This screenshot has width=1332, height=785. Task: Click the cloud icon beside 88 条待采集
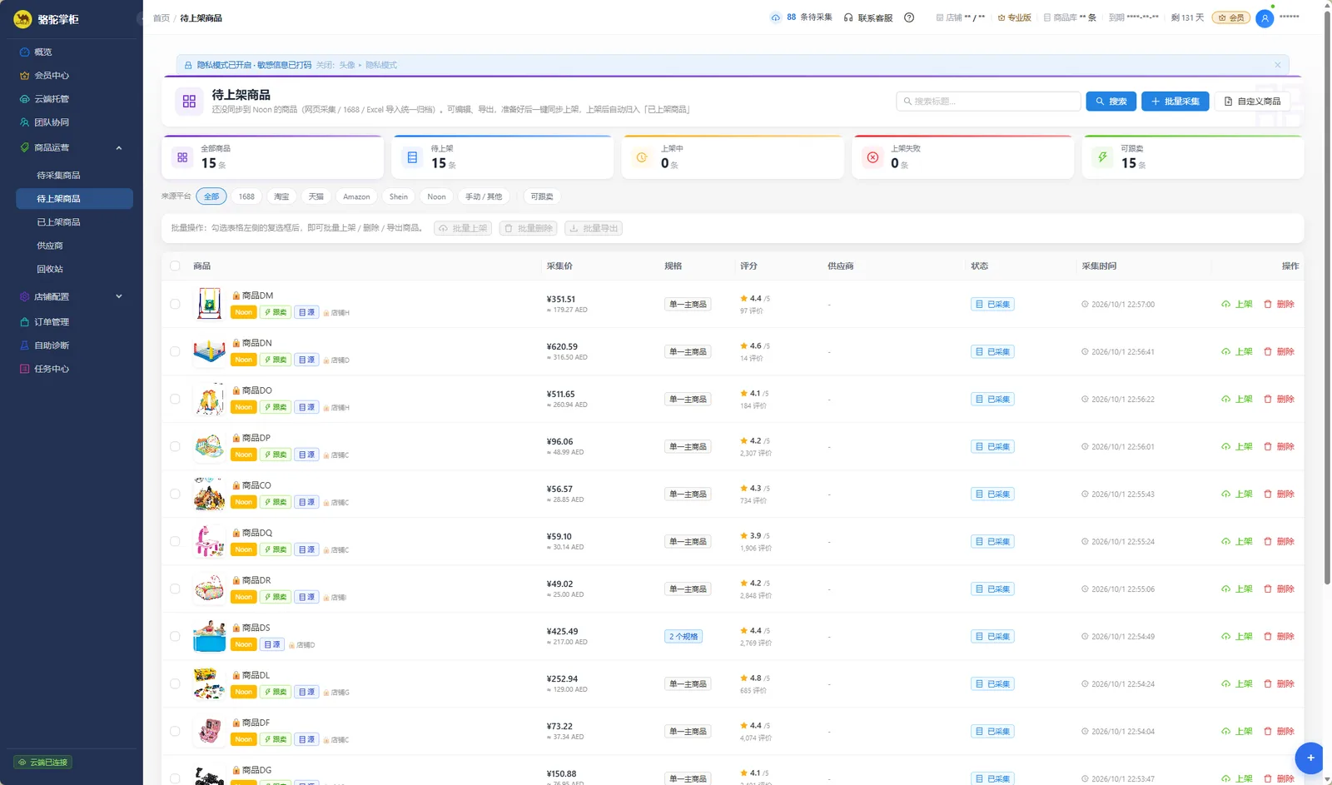pyautogui.click(x=776, y=17)
